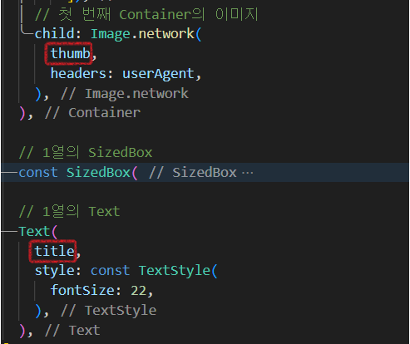This screenshot has height=344, width=410.
Task: Click the 'const SizedBox(' code line
Action: point(78,173)
